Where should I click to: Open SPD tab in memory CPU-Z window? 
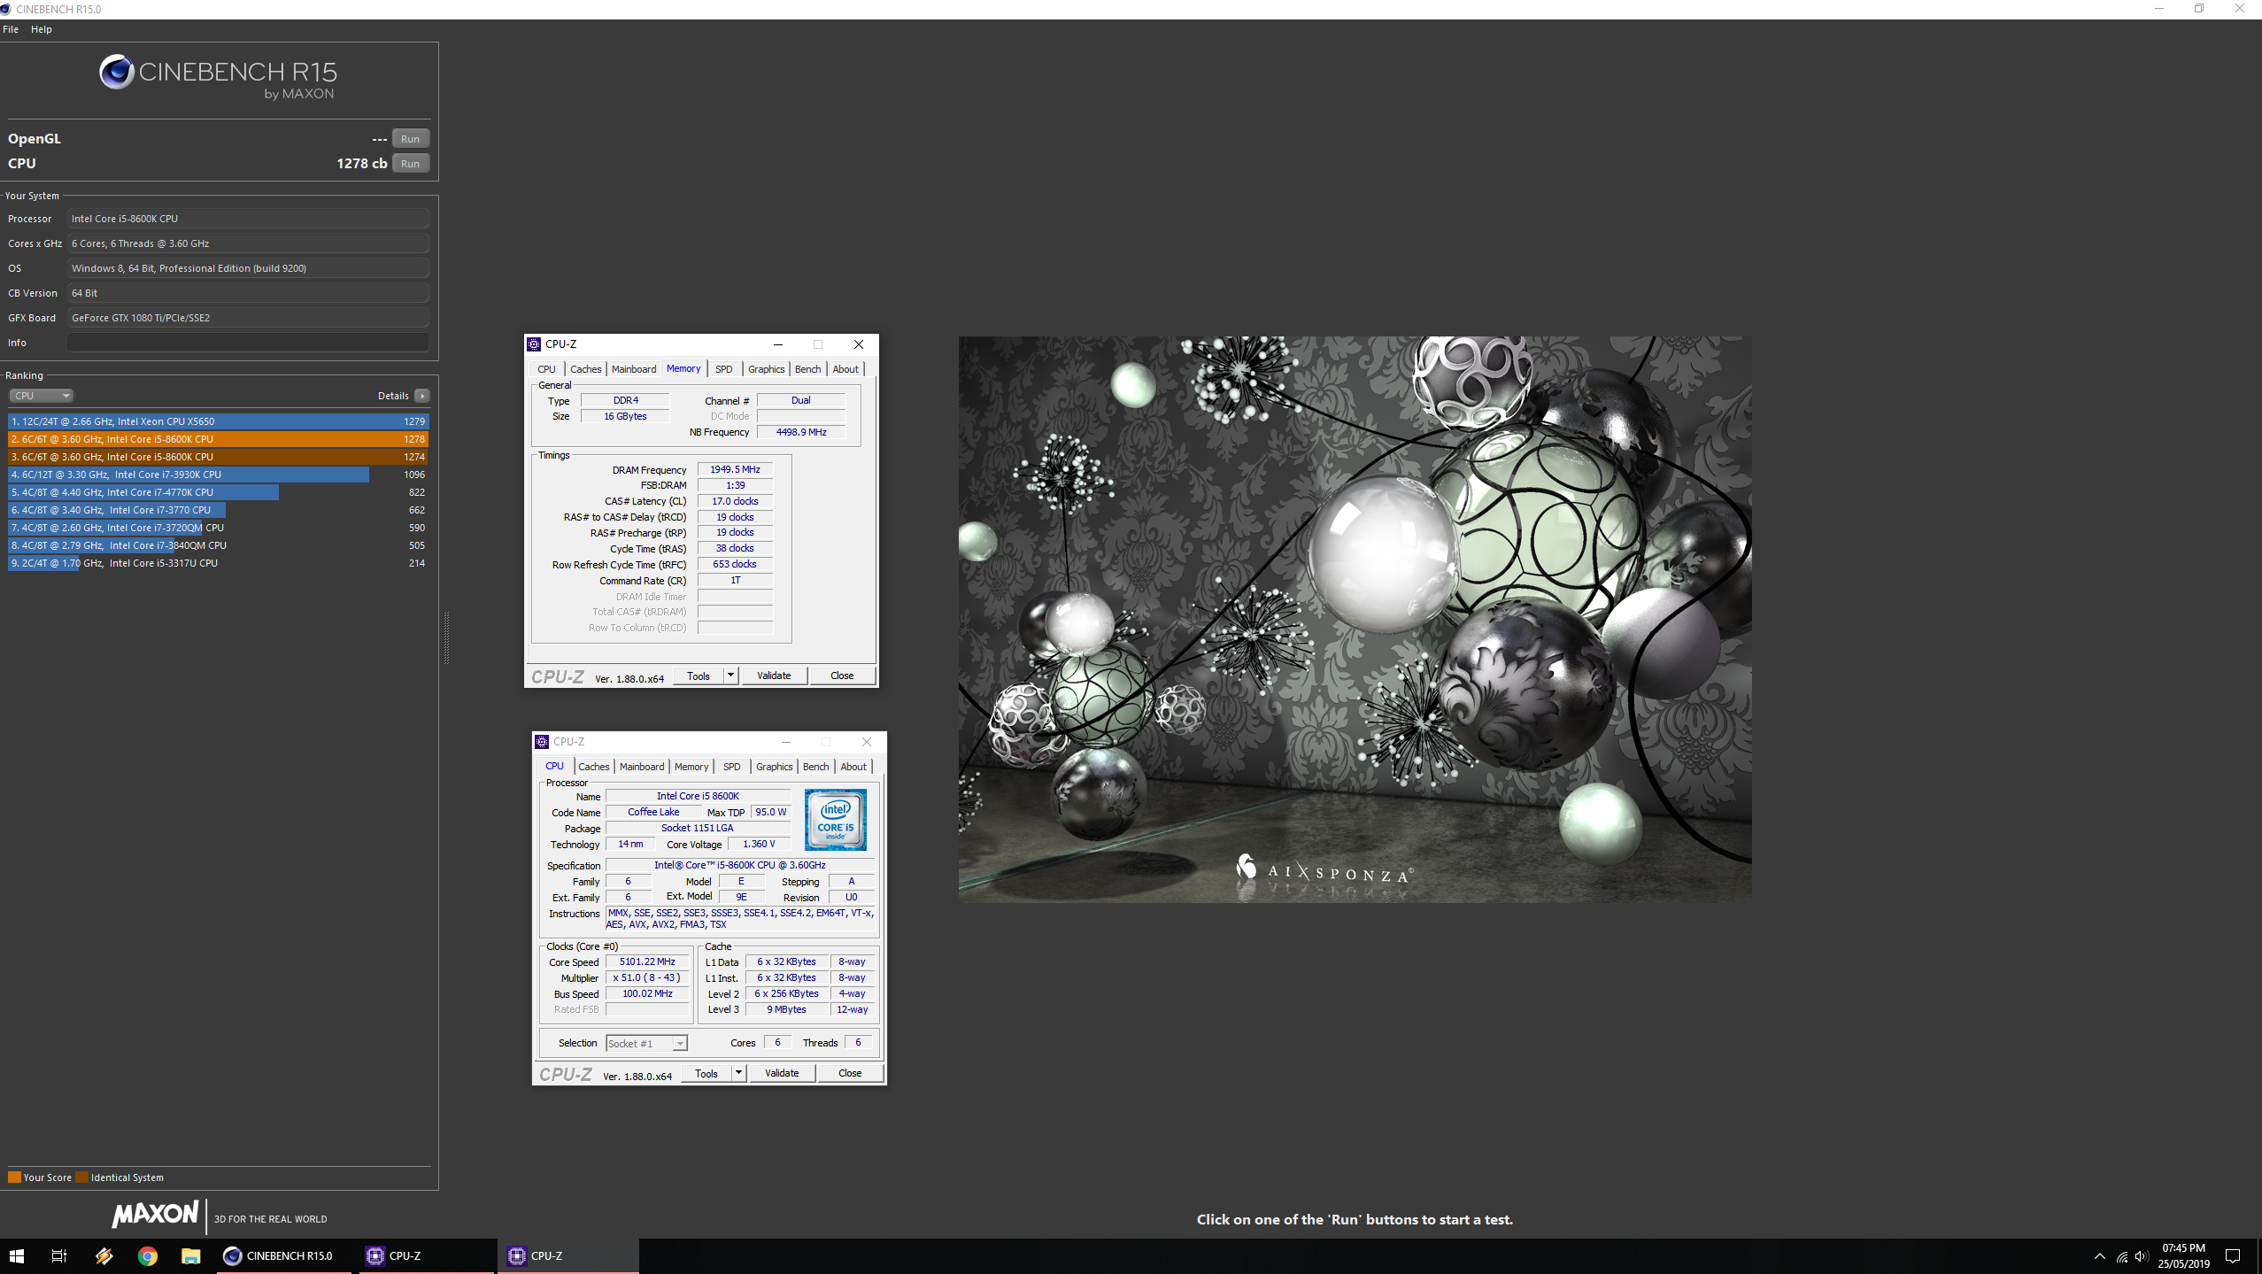tap(723, 369)
